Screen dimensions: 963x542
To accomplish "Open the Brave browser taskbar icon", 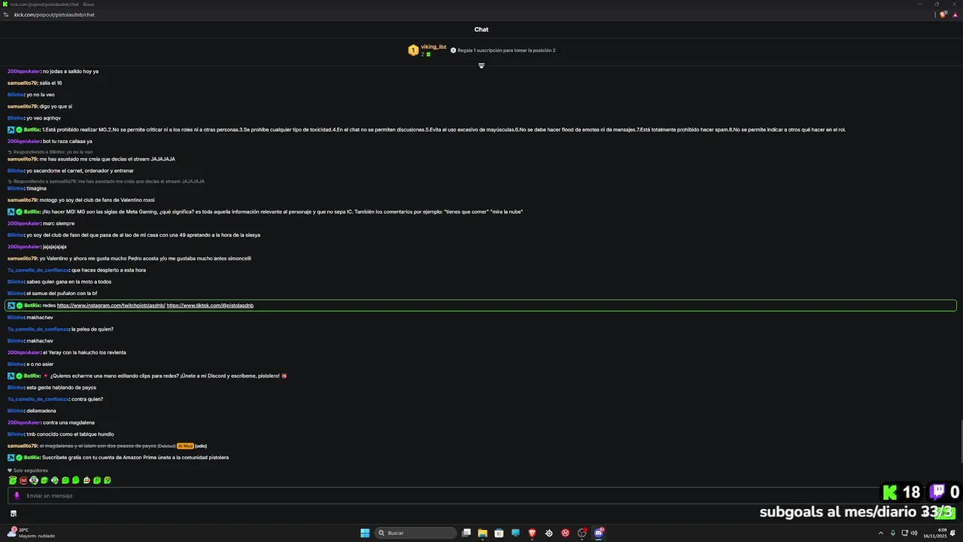I will (532, 533).
